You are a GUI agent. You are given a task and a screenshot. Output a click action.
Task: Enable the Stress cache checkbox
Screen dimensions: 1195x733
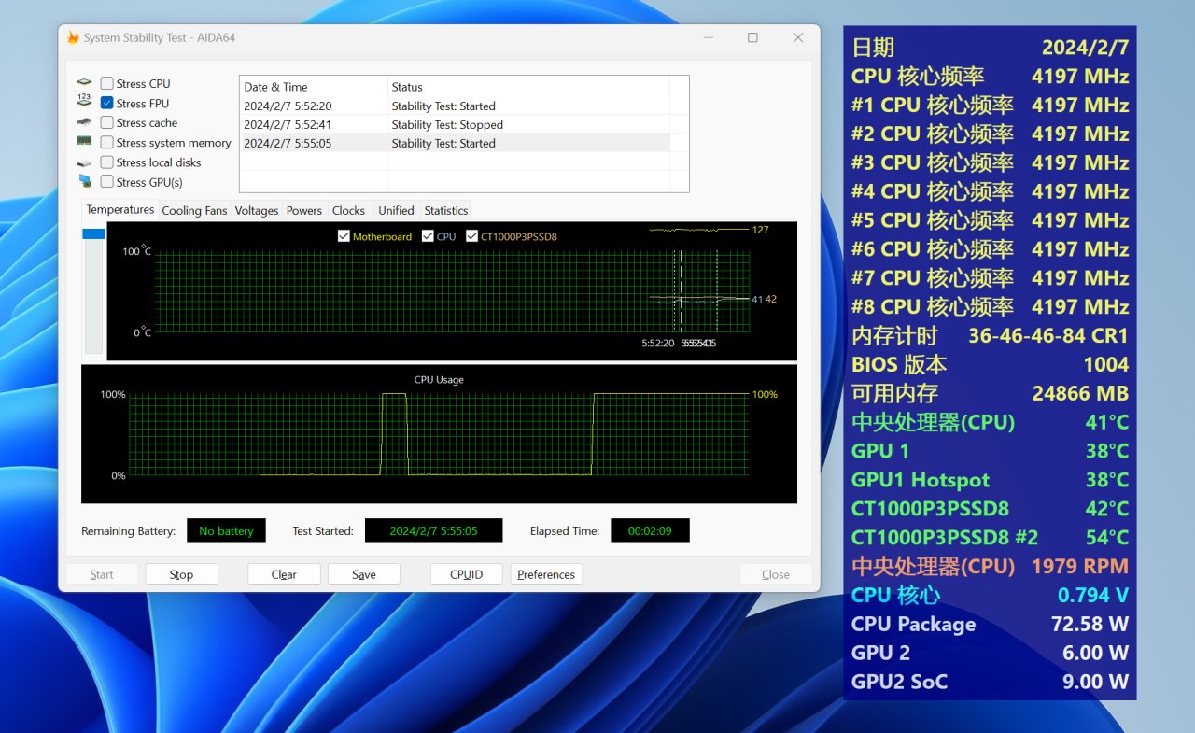pyautogui.click(x=107, y=123)
